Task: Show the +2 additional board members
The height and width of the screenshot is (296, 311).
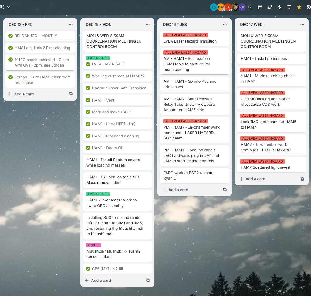Action: (x=249, y=7)
